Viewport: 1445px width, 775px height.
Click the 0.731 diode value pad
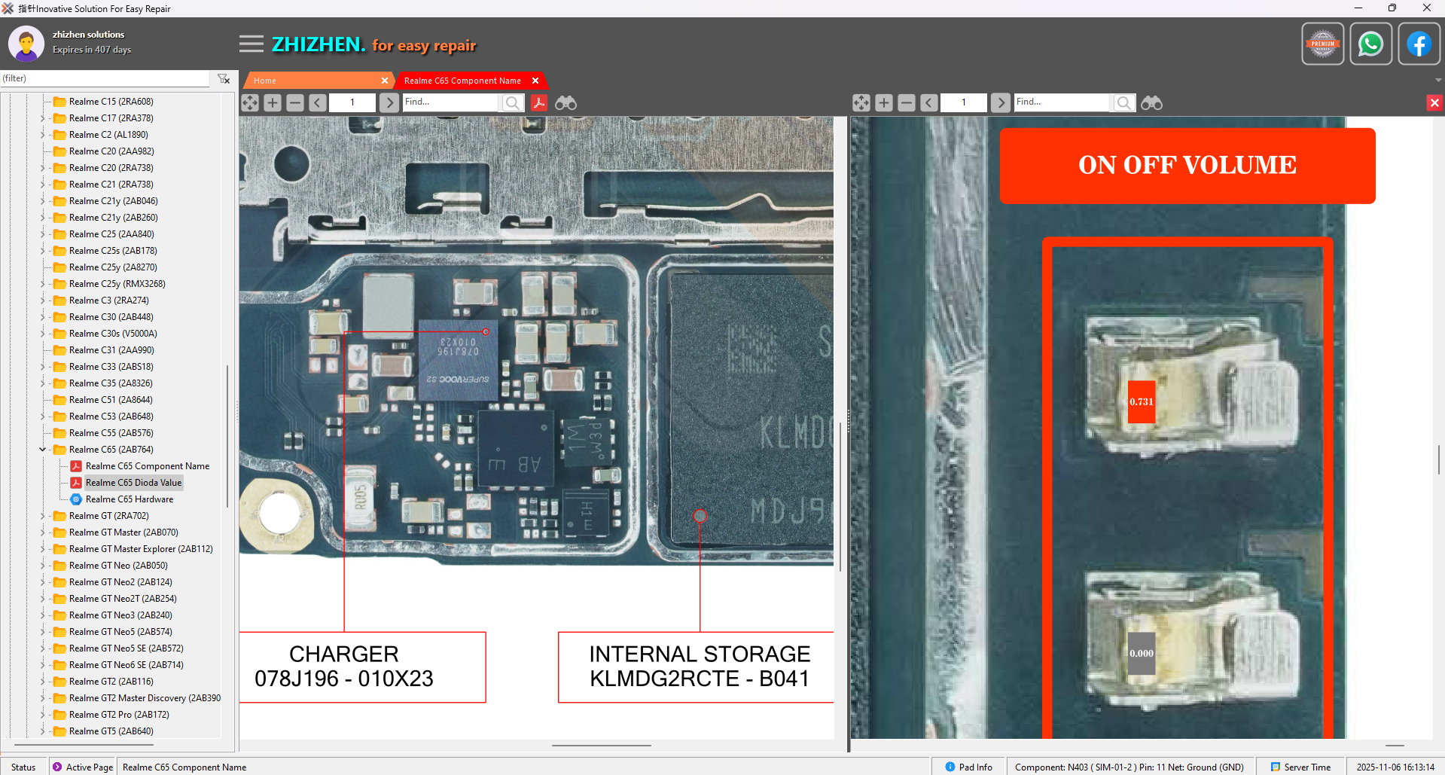tap(1141, 401)
